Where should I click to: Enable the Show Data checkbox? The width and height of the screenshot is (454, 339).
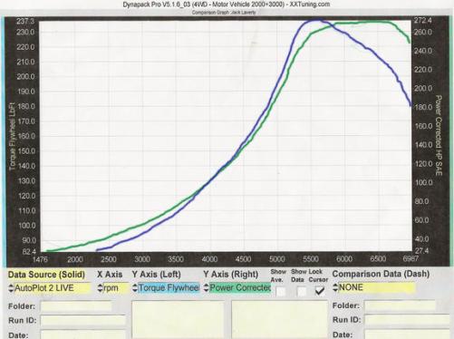(302, 292)
